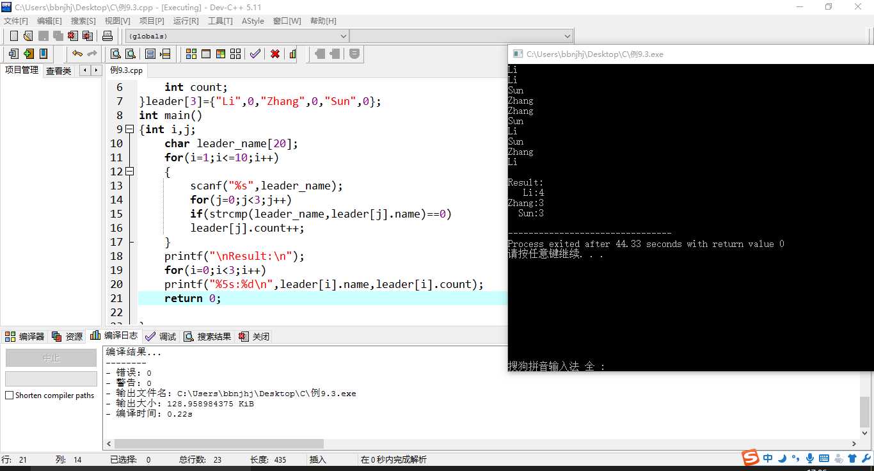This screenshot has width=874, height=471.
Task: Click the Close all files toolbar icon
Action: point(88,36)
